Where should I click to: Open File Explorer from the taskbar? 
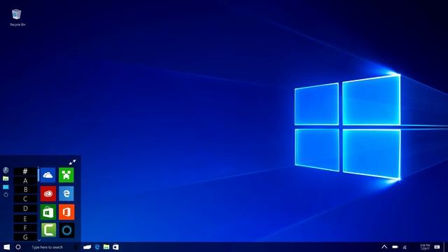(x=106, y=247)
